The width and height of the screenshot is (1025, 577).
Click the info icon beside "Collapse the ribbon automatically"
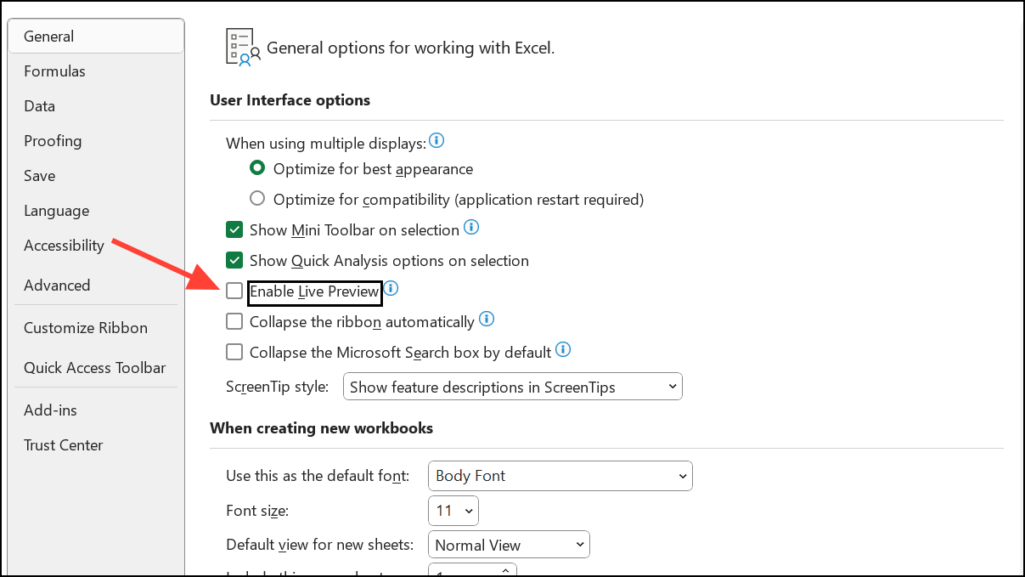[x=487, y=320]
